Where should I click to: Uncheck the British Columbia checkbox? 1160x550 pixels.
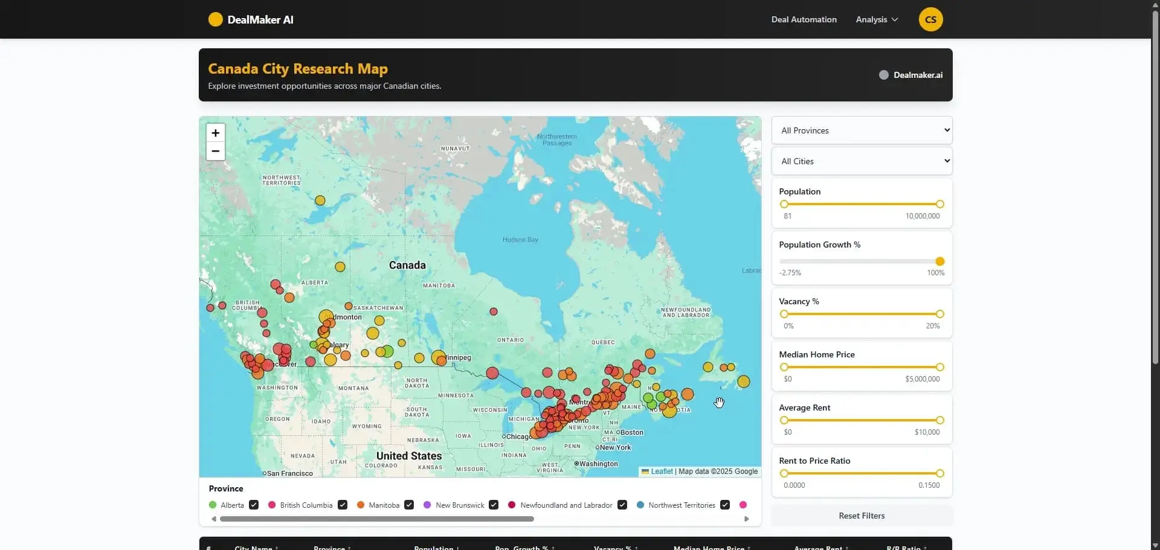(x=343, y=505)
